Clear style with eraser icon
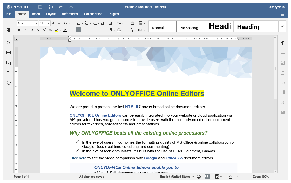Image resolution: width=291 pixels, height=183 pixels. [132, 23]
